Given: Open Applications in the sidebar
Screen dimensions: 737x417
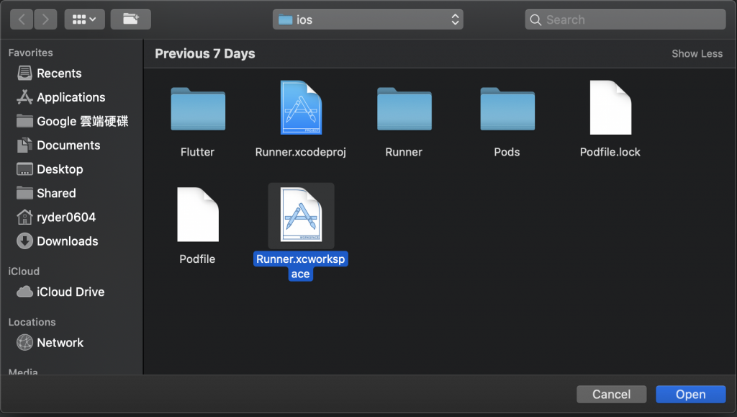Looking at the screenshot, I should [61, 97].
